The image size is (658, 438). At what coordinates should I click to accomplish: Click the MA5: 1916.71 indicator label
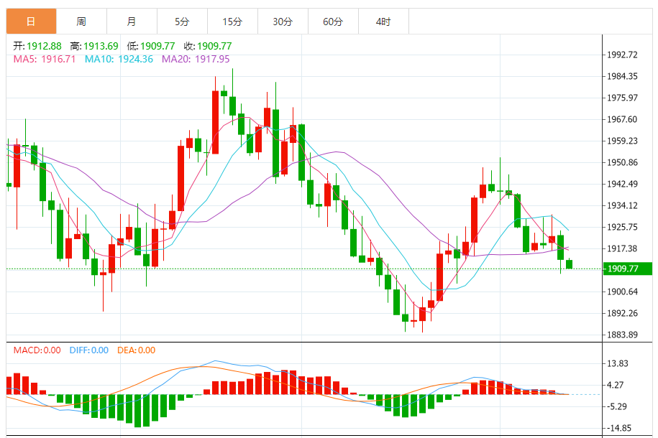(x=45, y=59)
